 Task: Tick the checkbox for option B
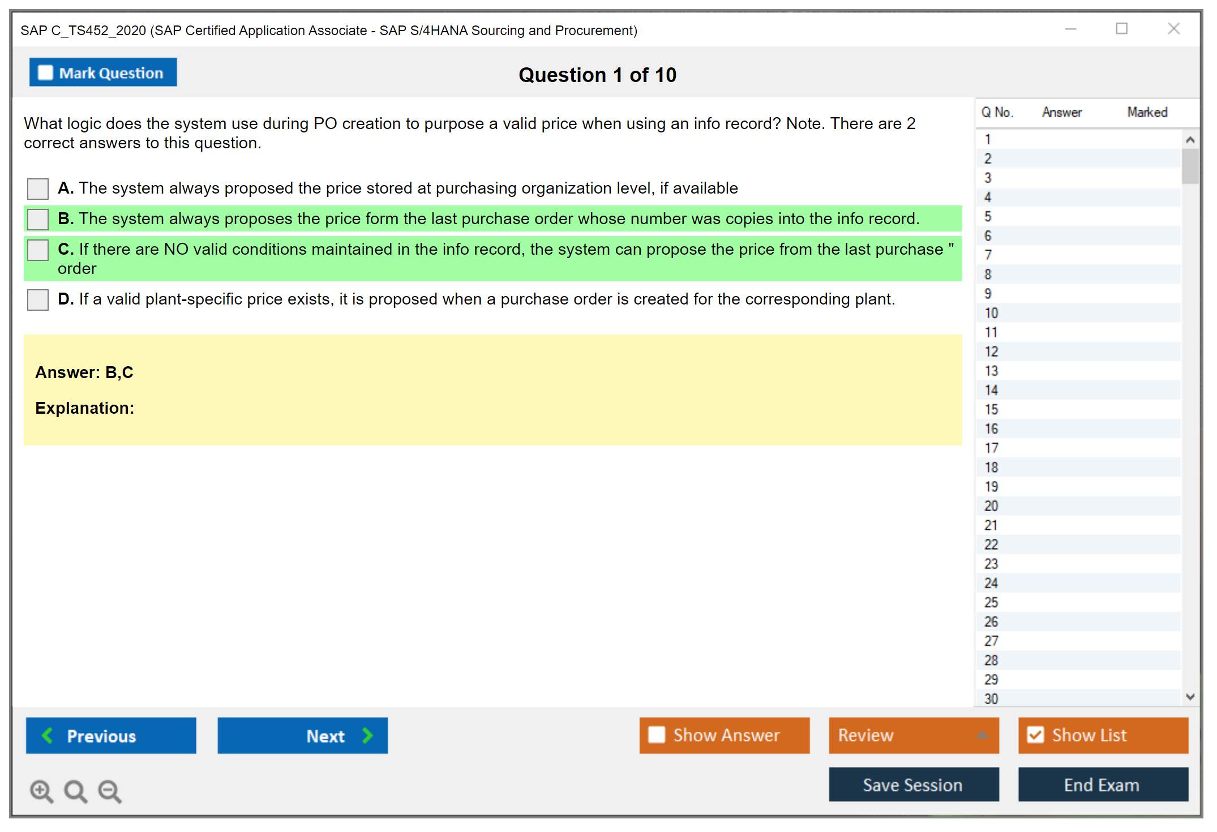[38, 219]
